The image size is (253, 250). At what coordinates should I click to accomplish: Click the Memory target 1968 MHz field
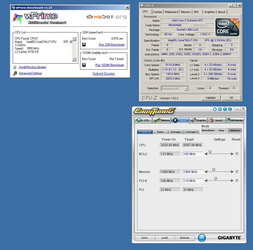(193, 172)
